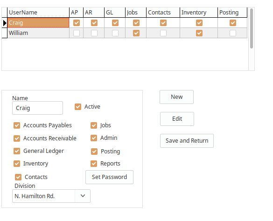Toggle Craig's Jobs checkbox in grid
The width and height of the screenshot is (273, 221).
click(x=136, y=23)
